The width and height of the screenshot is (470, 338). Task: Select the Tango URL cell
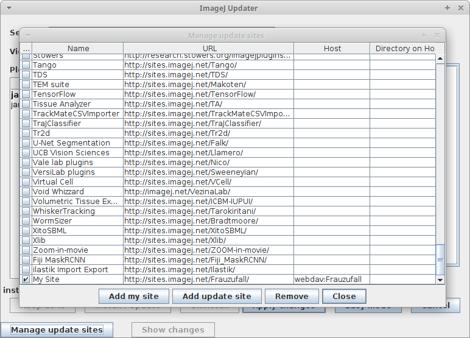pos(209,65)
